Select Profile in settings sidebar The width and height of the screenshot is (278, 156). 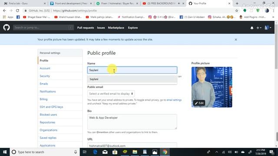point(60,61)
